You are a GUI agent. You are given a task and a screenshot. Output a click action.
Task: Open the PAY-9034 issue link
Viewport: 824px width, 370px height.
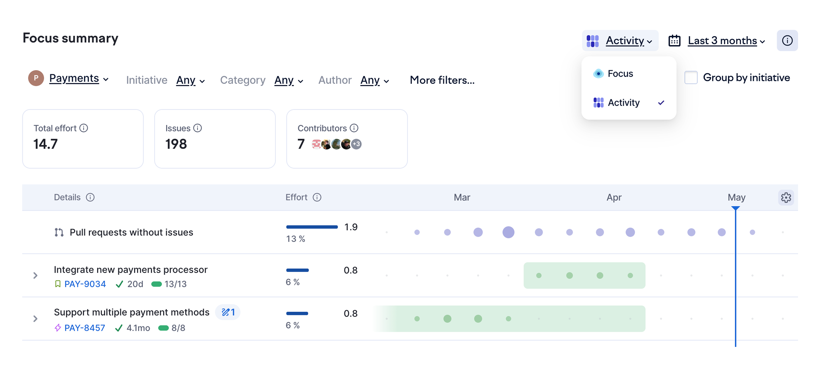coord(85,284)
